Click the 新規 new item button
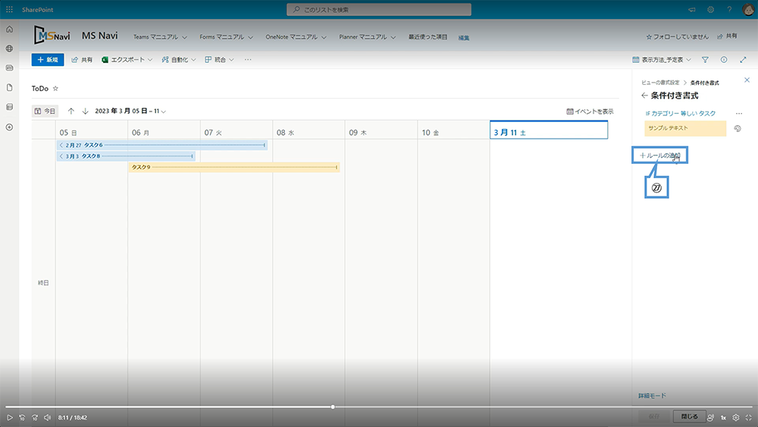 [48, 59]
